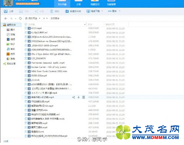Switch to the My Netdisk (我的网盘) tab

tap(62, 3)
